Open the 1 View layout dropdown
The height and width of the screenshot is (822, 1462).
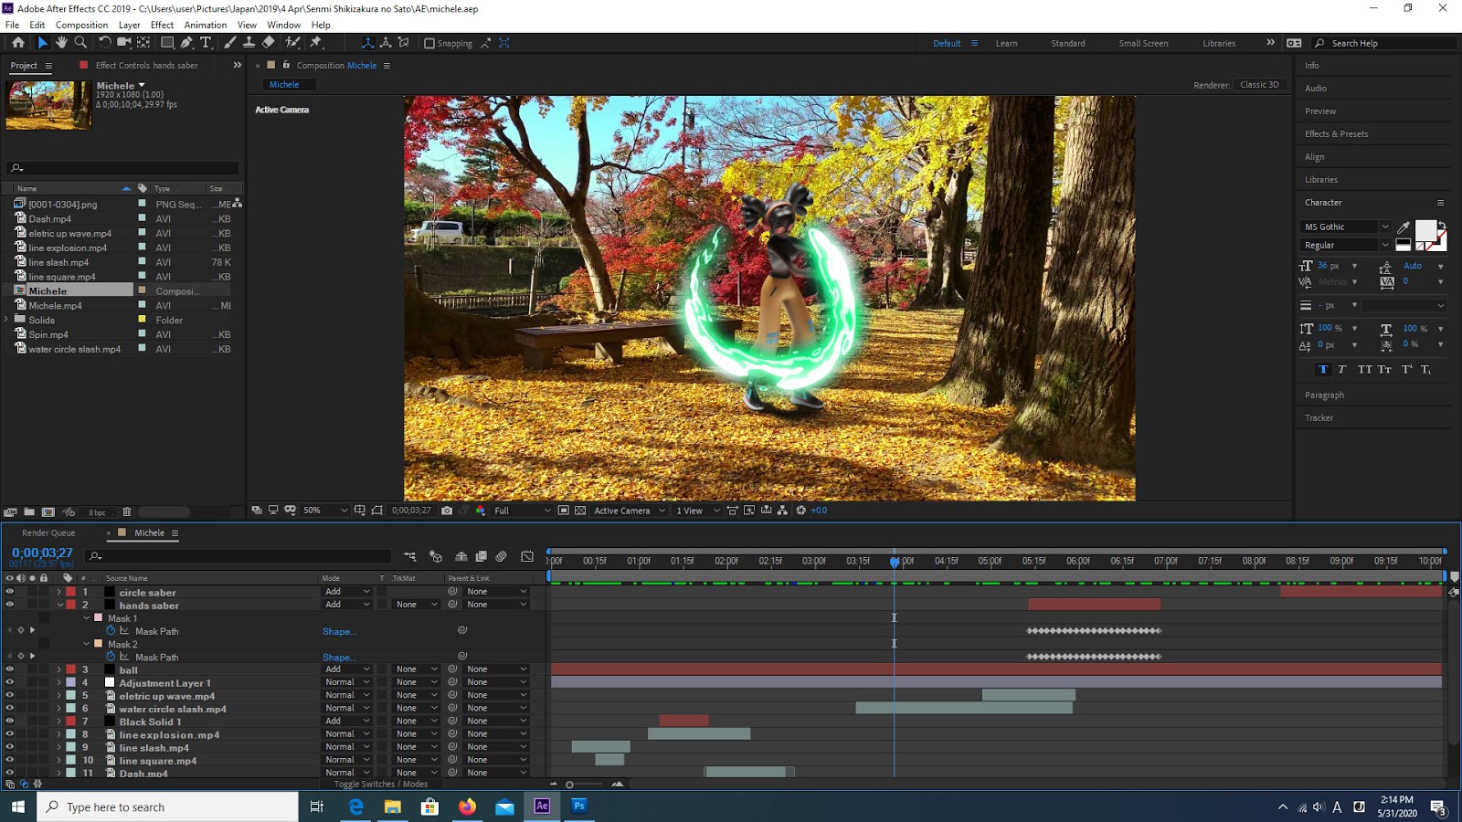tap(698, 511)
